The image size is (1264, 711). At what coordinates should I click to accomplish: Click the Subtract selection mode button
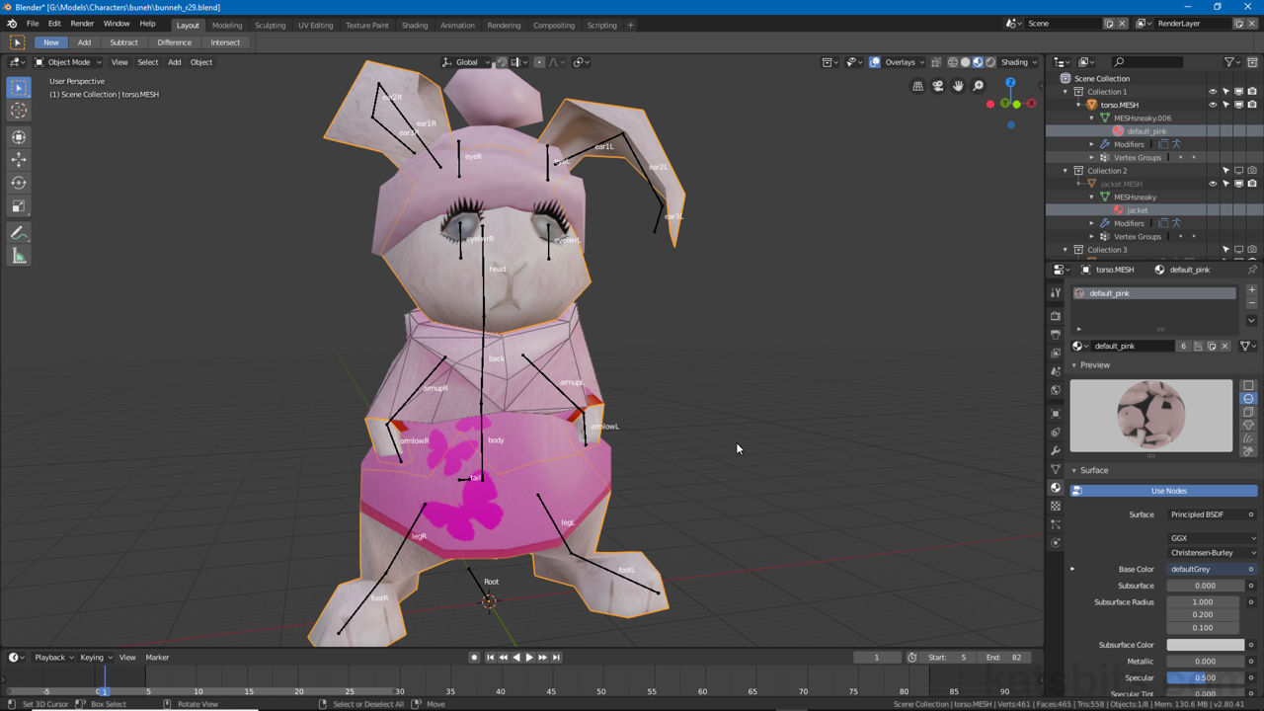pos(124,42)
